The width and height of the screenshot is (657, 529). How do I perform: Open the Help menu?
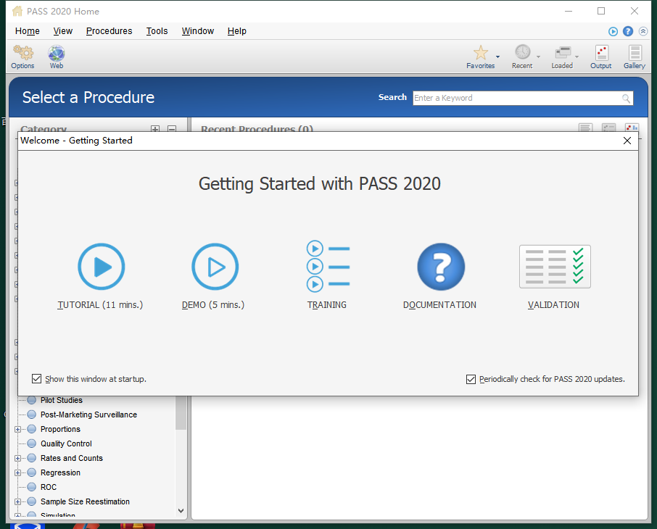point(236,31)
